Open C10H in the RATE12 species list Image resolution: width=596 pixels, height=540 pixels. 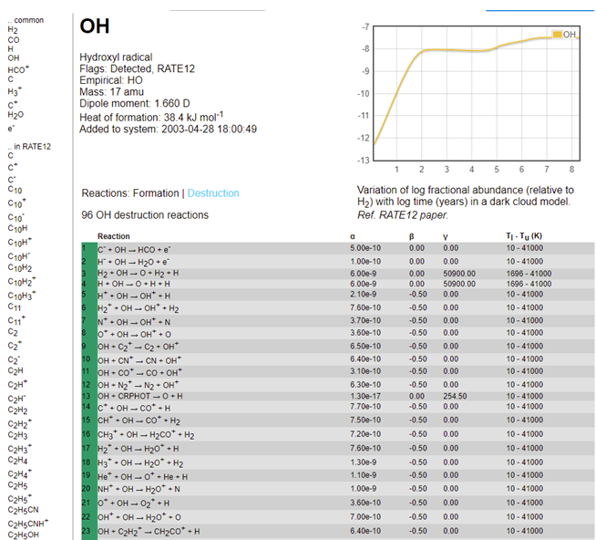(x=17, y=228)
